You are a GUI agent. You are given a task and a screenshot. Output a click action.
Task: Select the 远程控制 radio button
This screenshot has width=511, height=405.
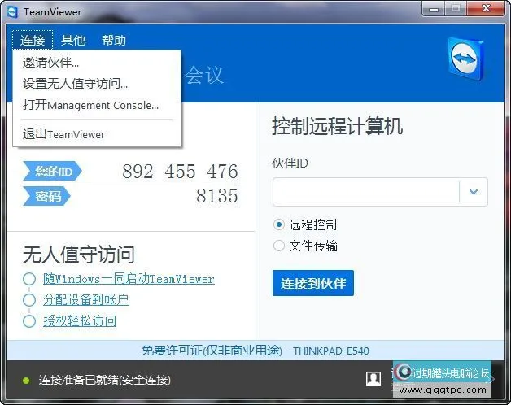pyautogui.click(x=279, y=225)
